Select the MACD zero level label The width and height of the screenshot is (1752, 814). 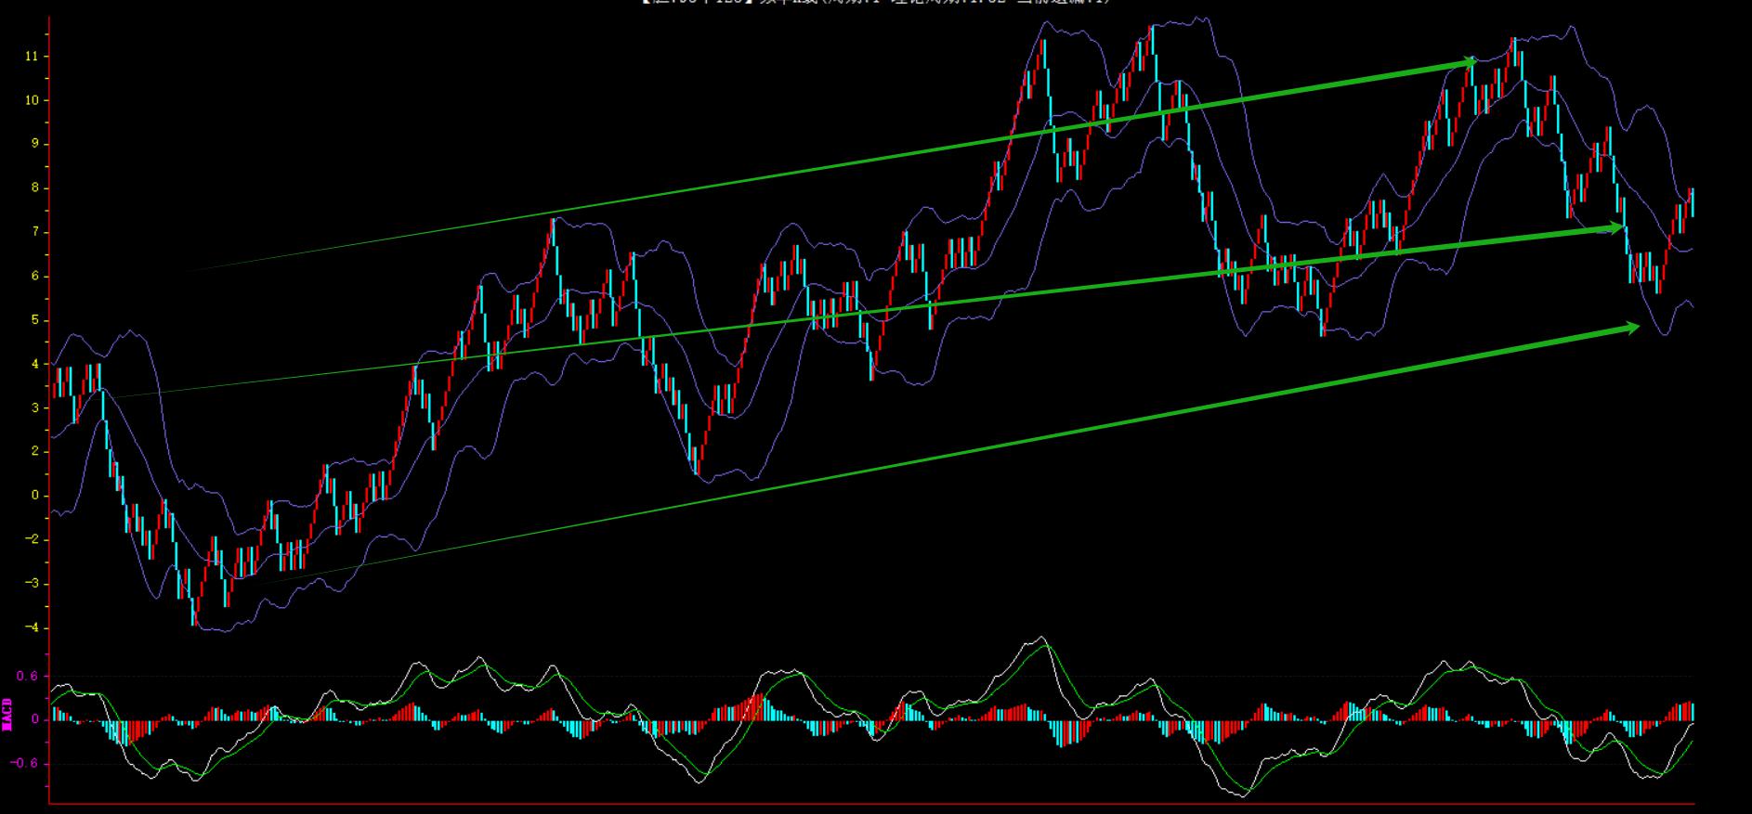35,719
